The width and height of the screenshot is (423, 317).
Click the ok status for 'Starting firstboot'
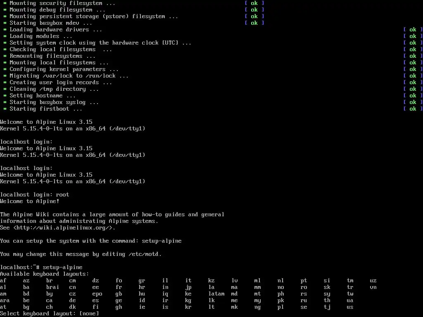tap(413, 109)
